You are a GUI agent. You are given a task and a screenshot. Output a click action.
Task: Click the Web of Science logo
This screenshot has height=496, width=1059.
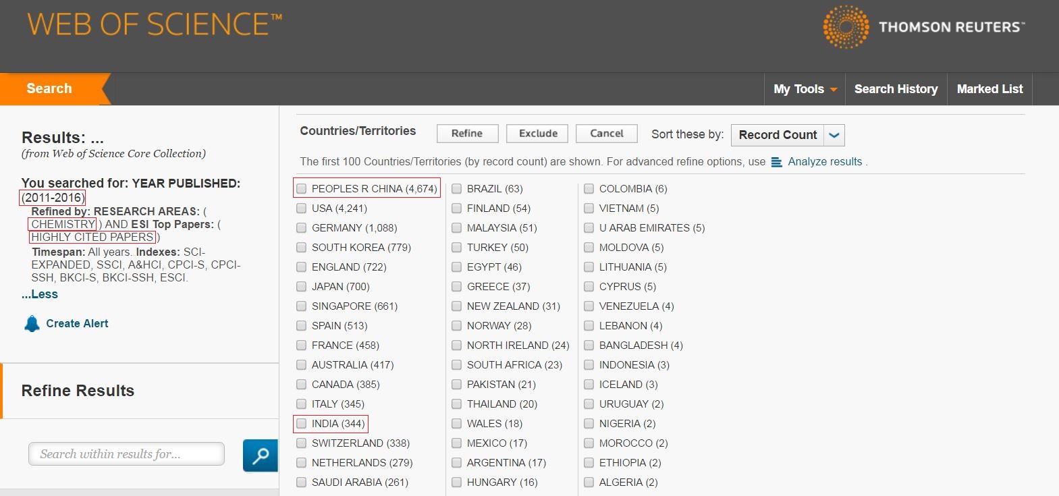coord(155,24)
